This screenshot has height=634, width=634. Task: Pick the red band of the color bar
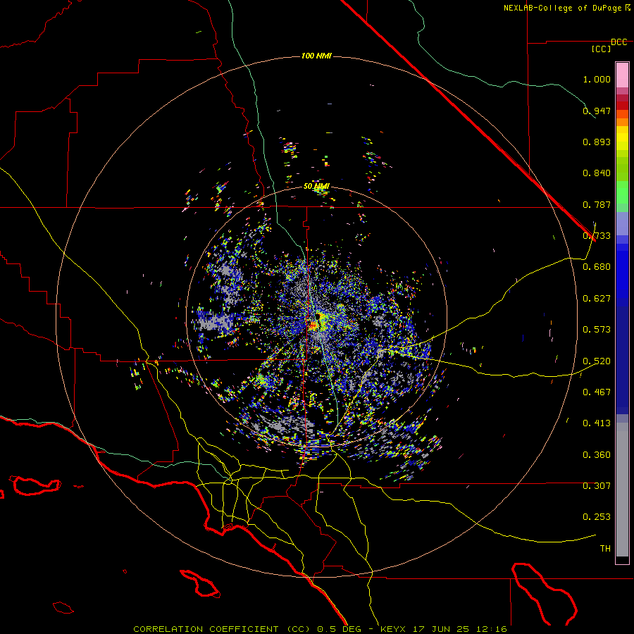(x=622, y=105)
